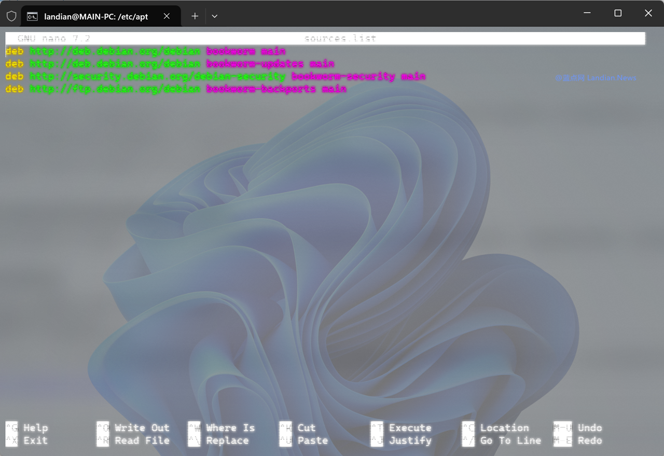Click the terminal icon on the landian@MAIN-PC tab
This screenshot has width=664, height=456.
pyautogui.click(x=32, y=16)
